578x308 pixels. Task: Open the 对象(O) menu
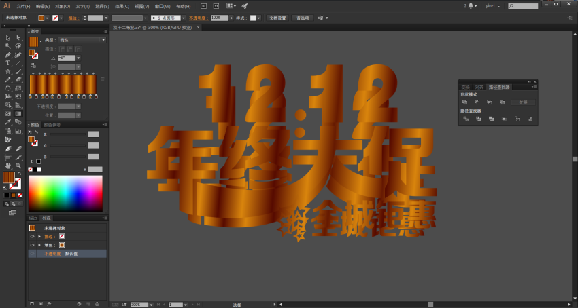(x=63, y=7)
